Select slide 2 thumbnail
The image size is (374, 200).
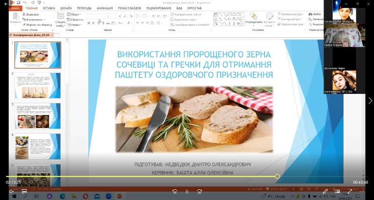(x=38, y=86)
